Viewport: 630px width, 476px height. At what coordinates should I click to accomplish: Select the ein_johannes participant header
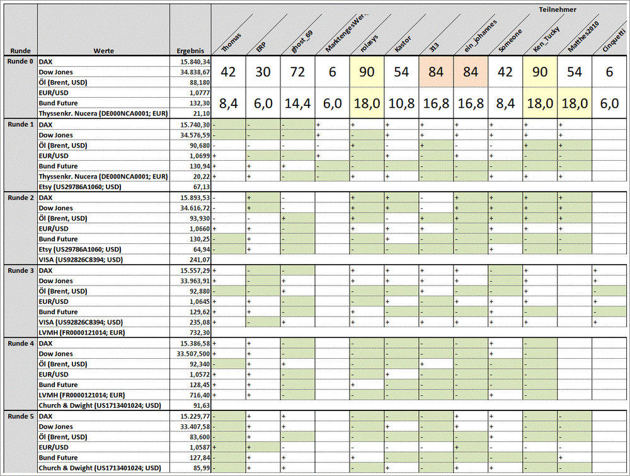pyautogui.click(x=480, y=36)
